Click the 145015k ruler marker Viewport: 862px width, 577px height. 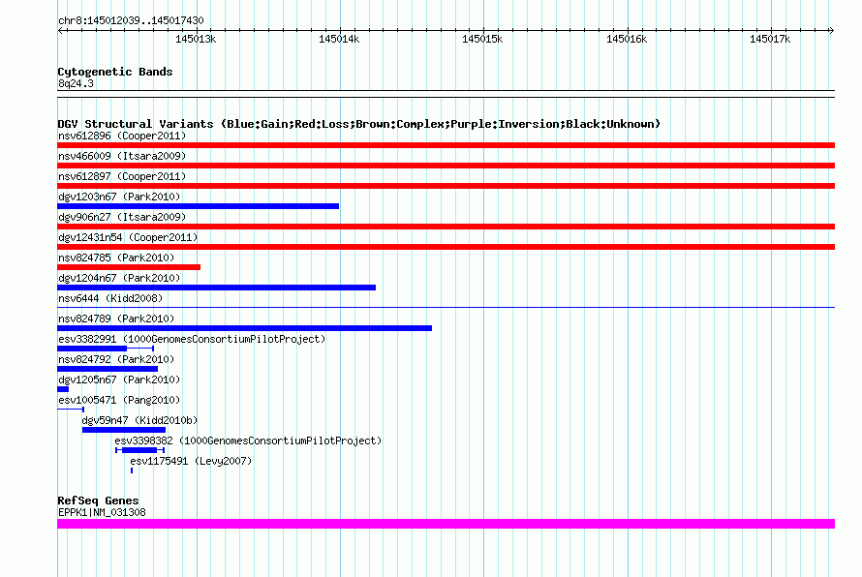482,39
